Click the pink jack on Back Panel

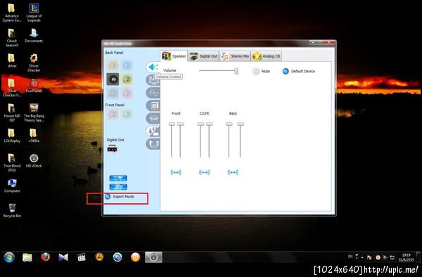(127, 93)
